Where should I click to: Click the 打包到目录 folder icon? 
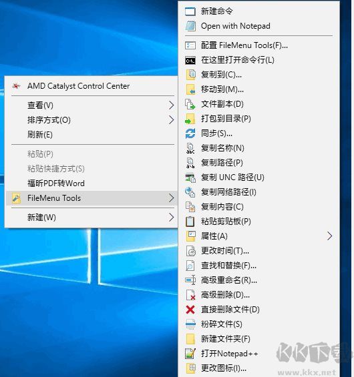pos(190,119)
